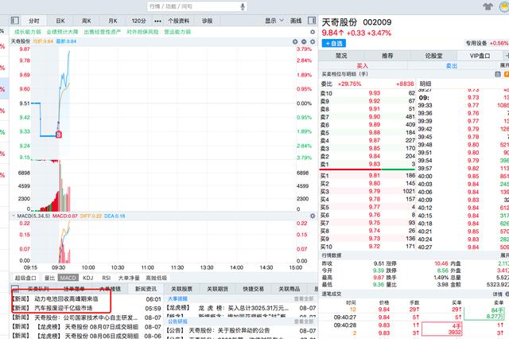Open the 论股堂 tab
The image size is (509, 339).
pyautogui.click(x=433, y=56)
